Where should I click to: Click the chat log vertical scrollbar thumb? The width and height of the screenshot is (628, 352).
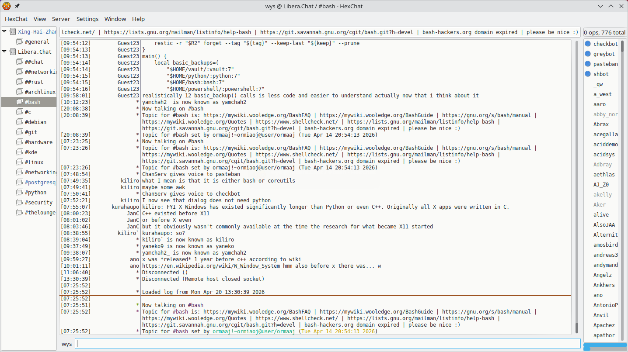click(577, 328)
